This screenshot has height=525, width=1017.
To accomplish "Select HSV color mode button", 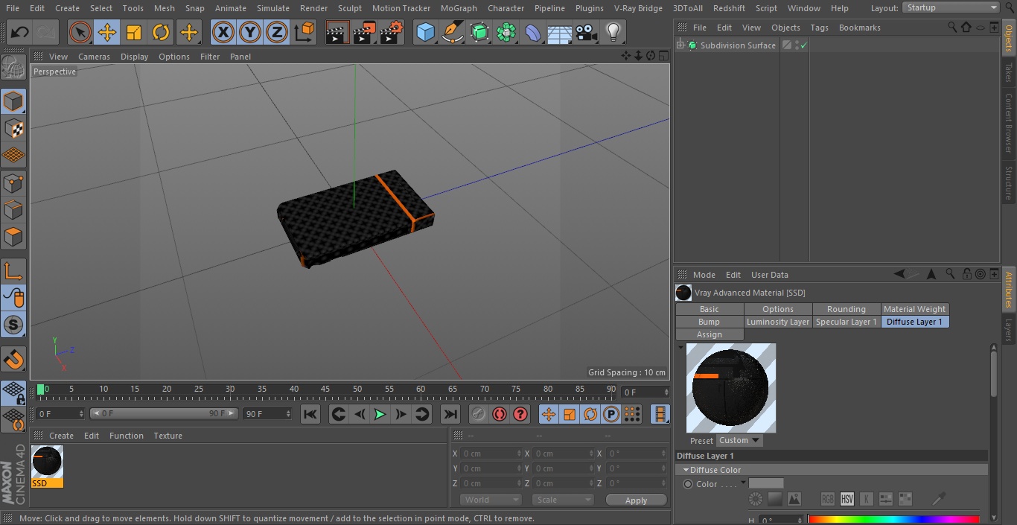I will pyautogui.click(x=847, y=499).
